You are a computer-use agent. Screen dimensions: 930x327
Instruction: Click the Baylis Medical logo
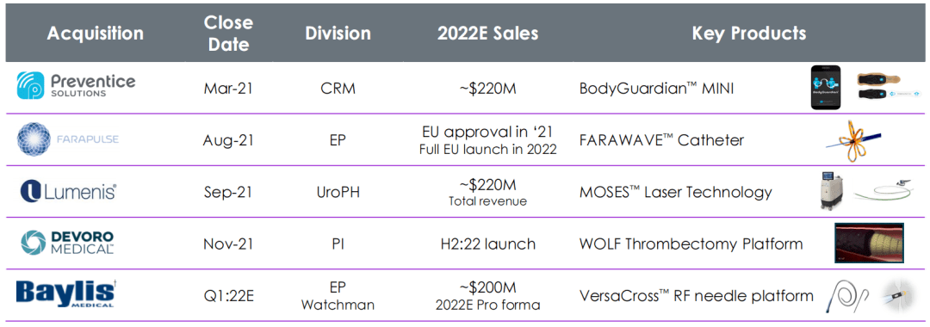coord(65,294)
